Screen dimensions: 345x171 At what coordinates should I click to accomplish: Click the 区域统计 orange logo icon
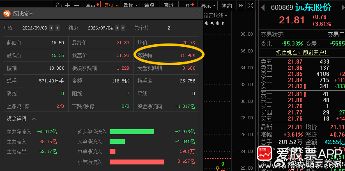7,14
